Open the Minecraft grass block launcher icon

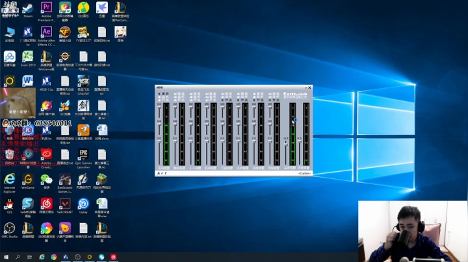[102, 183]
